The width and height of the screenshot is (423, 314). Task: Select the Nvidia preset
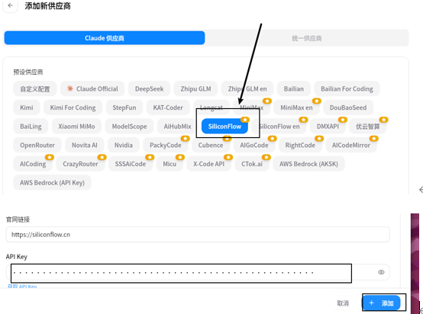click(x=124, y=145)
